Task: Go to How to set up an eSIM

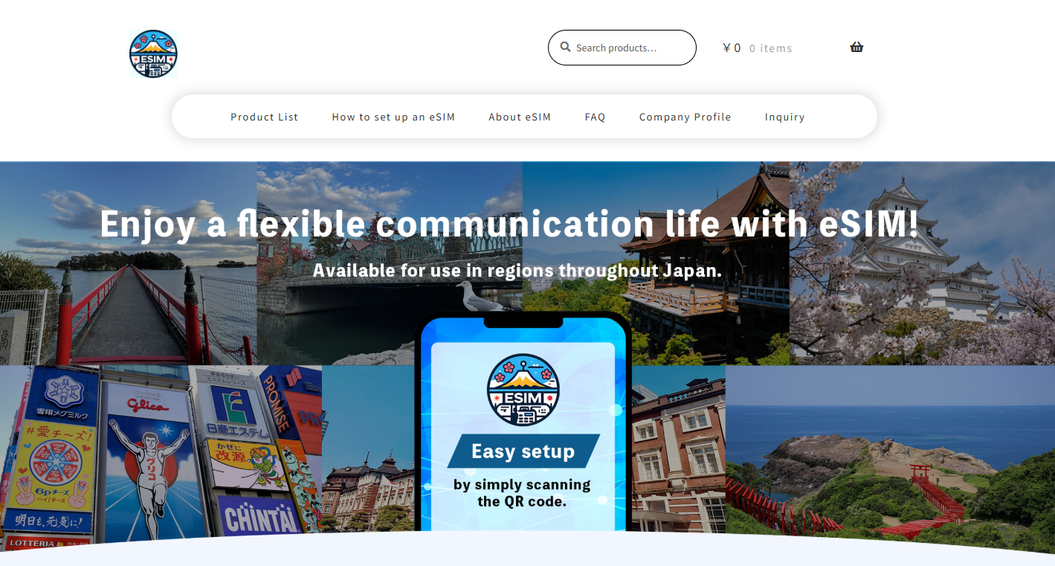Action: click(393, 117)
